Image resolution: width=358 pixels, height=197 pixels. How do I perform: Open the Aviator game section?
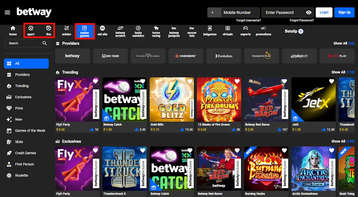(66, 30)
